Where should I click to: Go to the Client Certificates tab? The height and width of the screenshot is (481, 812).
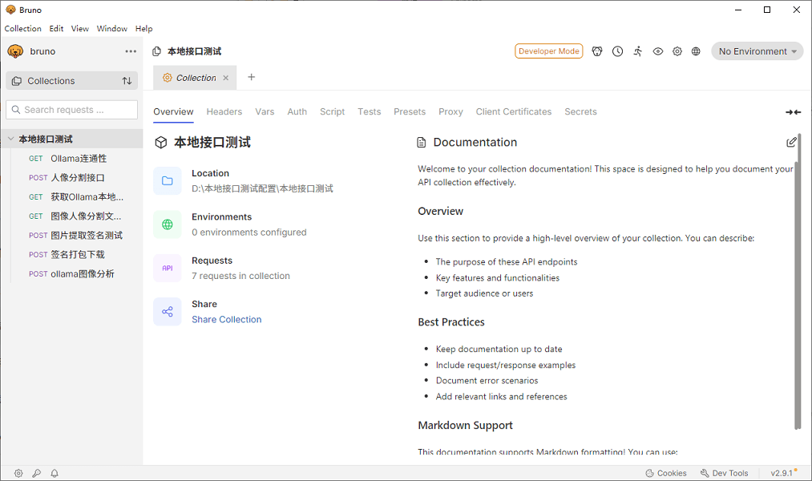(514, 112)
